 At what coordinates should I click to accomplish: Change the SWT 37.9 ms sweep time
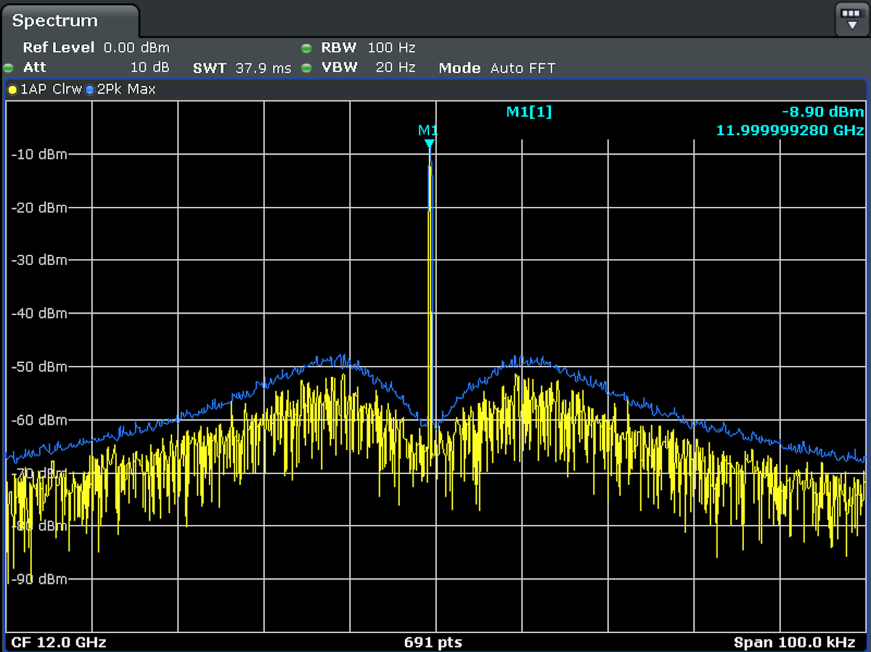(242, 68)
